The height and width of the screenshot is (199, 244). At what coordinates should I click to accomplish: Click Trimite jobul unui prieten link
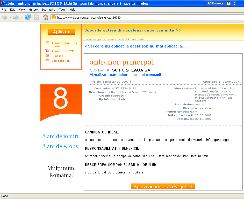[64, 44]
